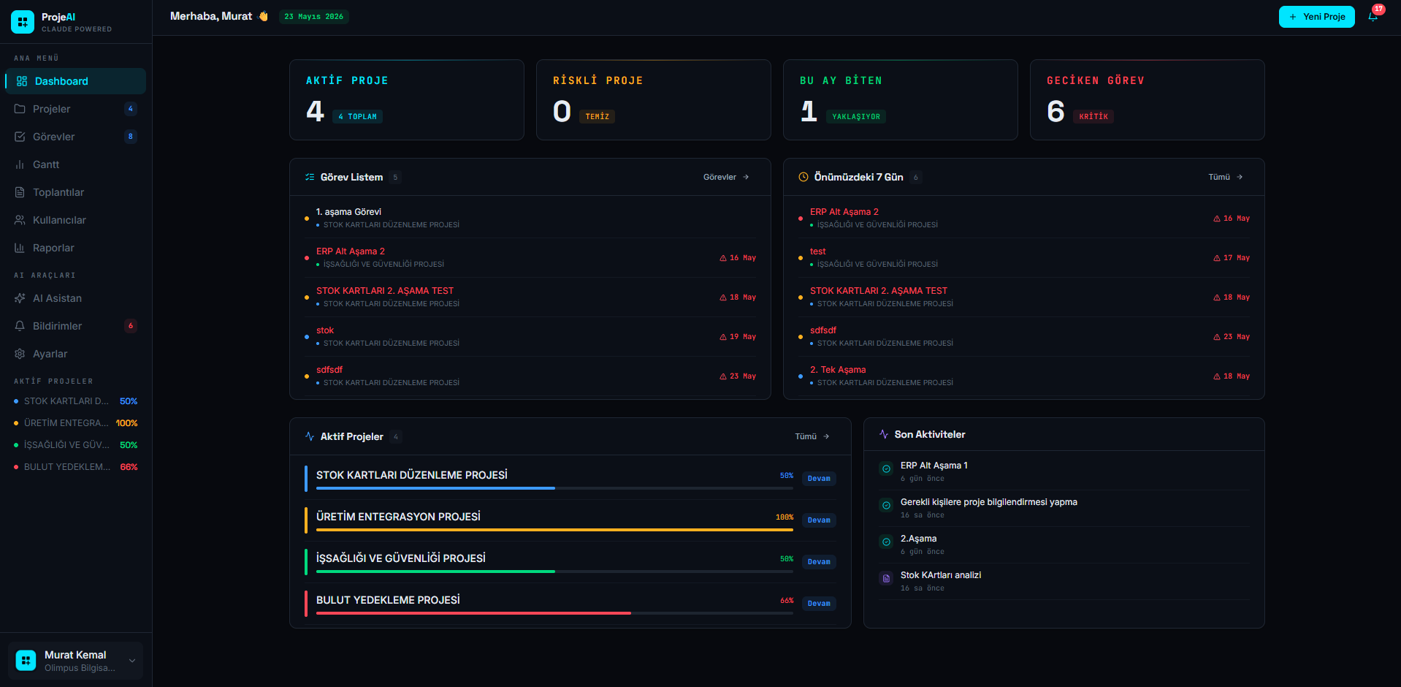Viewport: 1401px width, 687px height.
Task: Go to Projeler menu item
Action: 76,109
